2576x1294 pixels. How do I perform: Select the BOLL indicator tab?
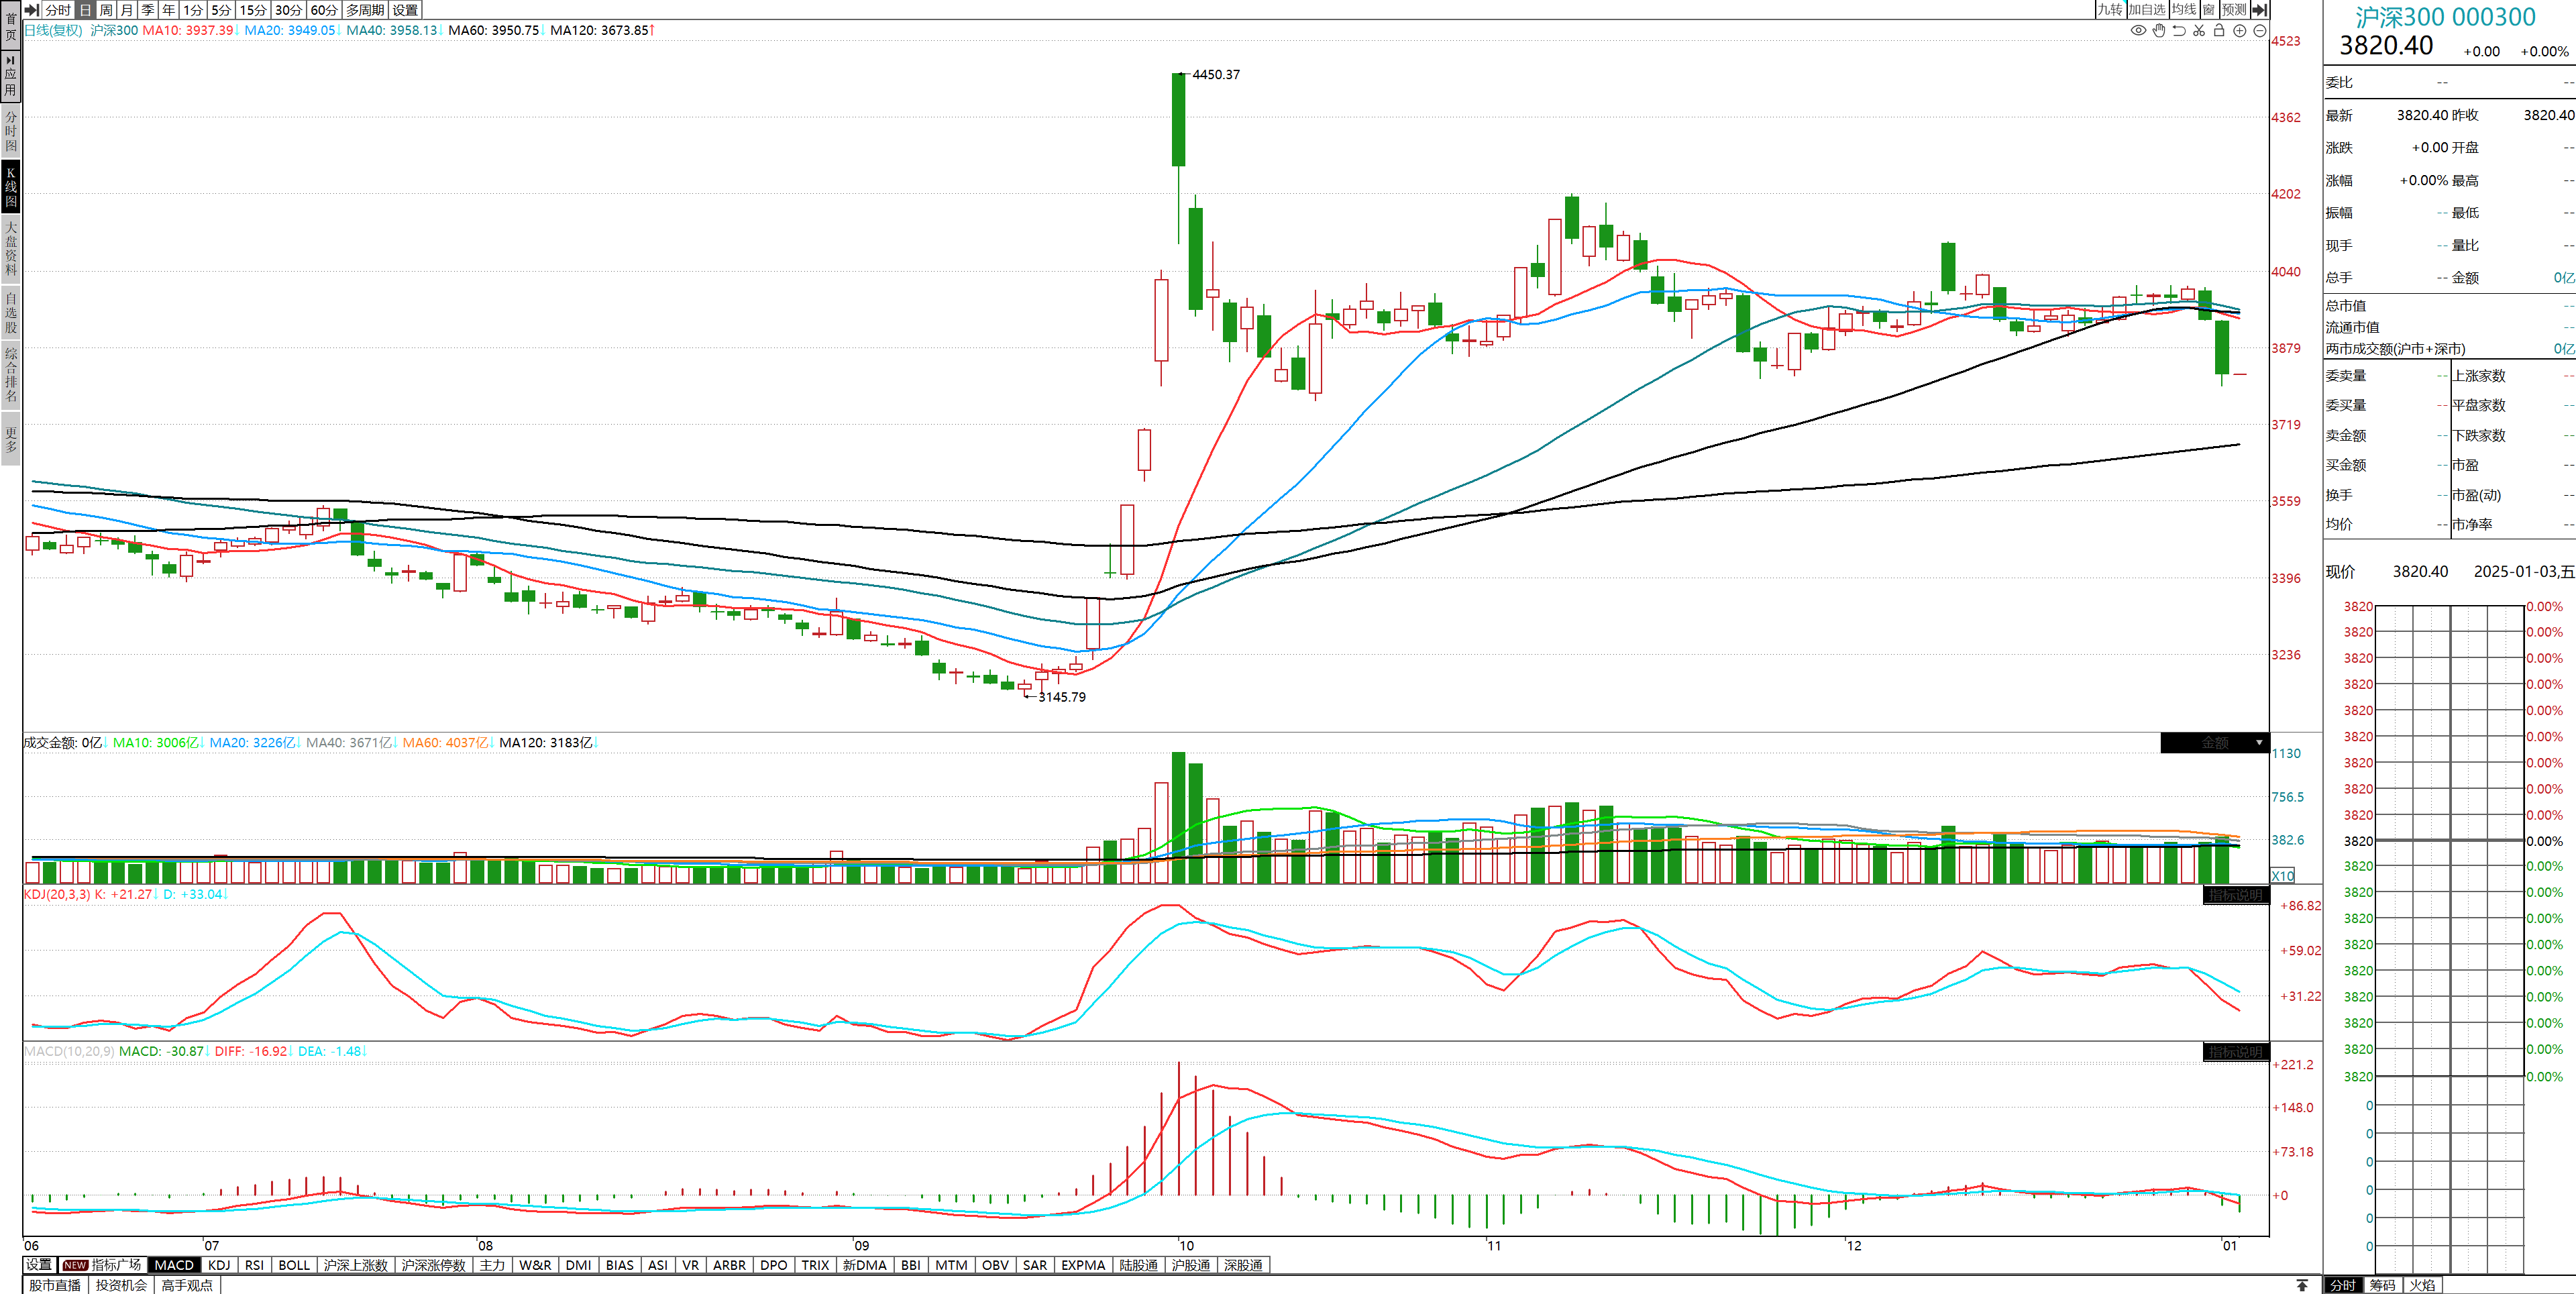pyautogui.click(x=294, y=1265)
